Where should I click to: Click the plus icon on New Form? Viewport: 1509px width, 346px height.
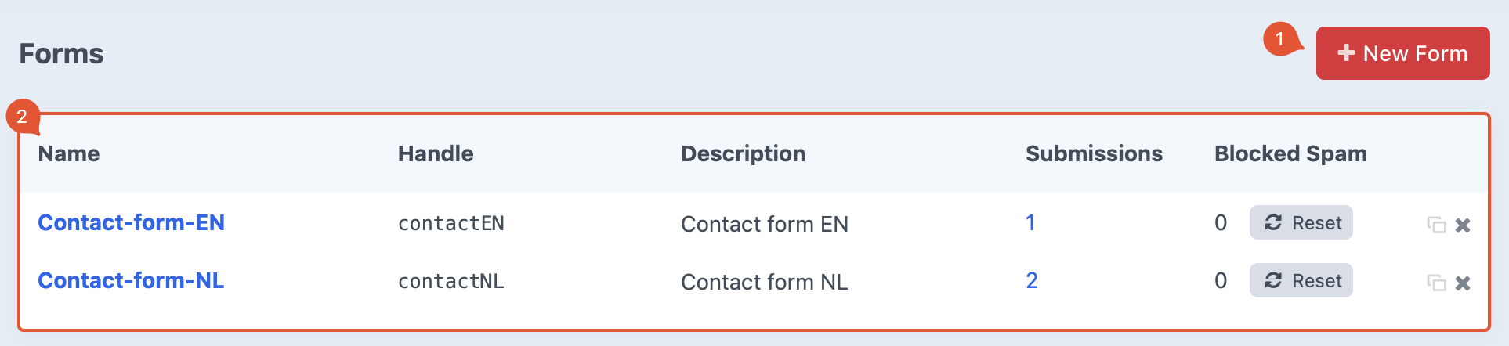click(x=1346, y=52)
